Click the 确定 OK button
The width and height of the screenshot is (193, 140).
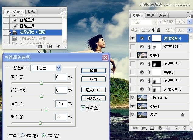(93, 71)
